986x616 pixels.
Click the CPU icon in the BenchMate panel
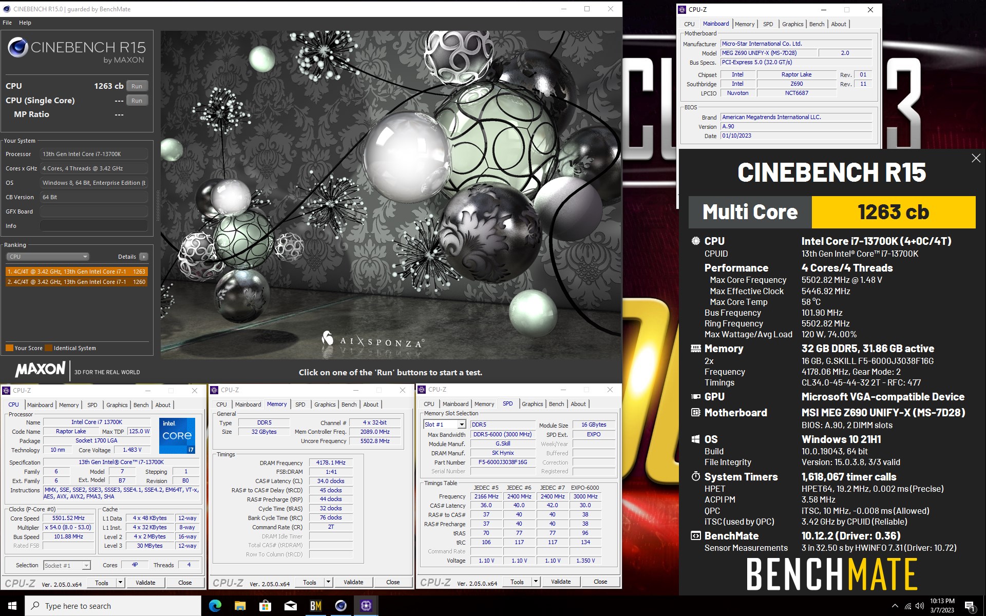coord(695,241)
